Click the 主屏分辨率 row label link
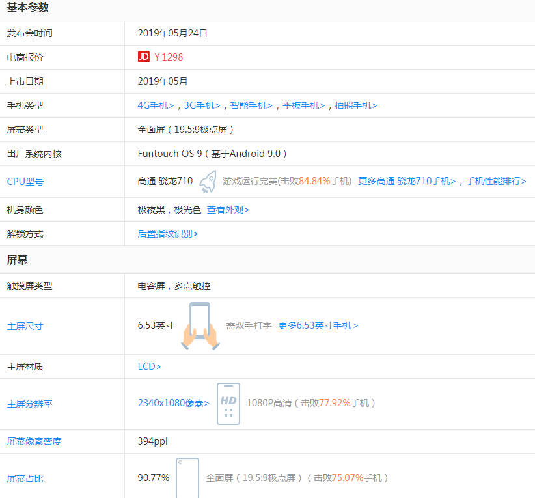Screen dimensions: 535x498 pyautogui.click(x=30, y=403)
